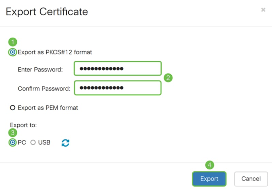Choose the USB export destination radio

(33, 143)
